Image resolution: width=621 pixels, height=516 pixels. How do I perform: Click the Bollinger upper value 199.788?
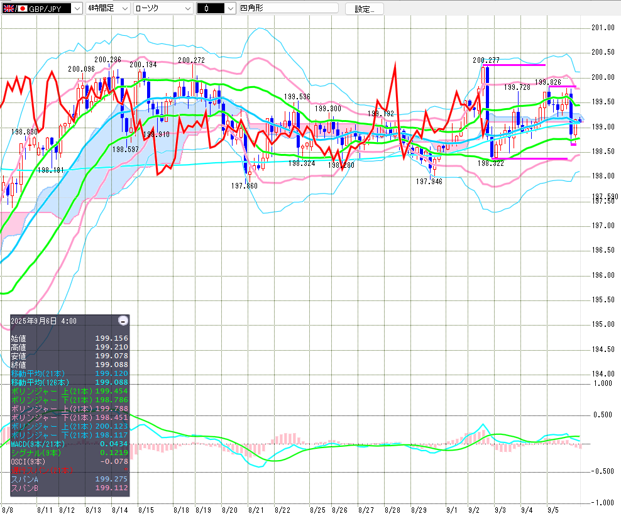click(x=112, y=409)
